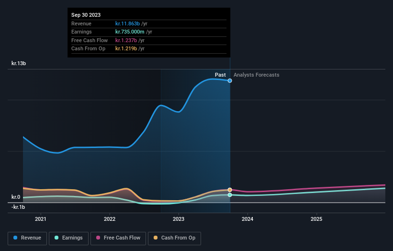Click the 2021 x-axis label
This screenshot has width=393, height=251.
(x=41, y=219)
